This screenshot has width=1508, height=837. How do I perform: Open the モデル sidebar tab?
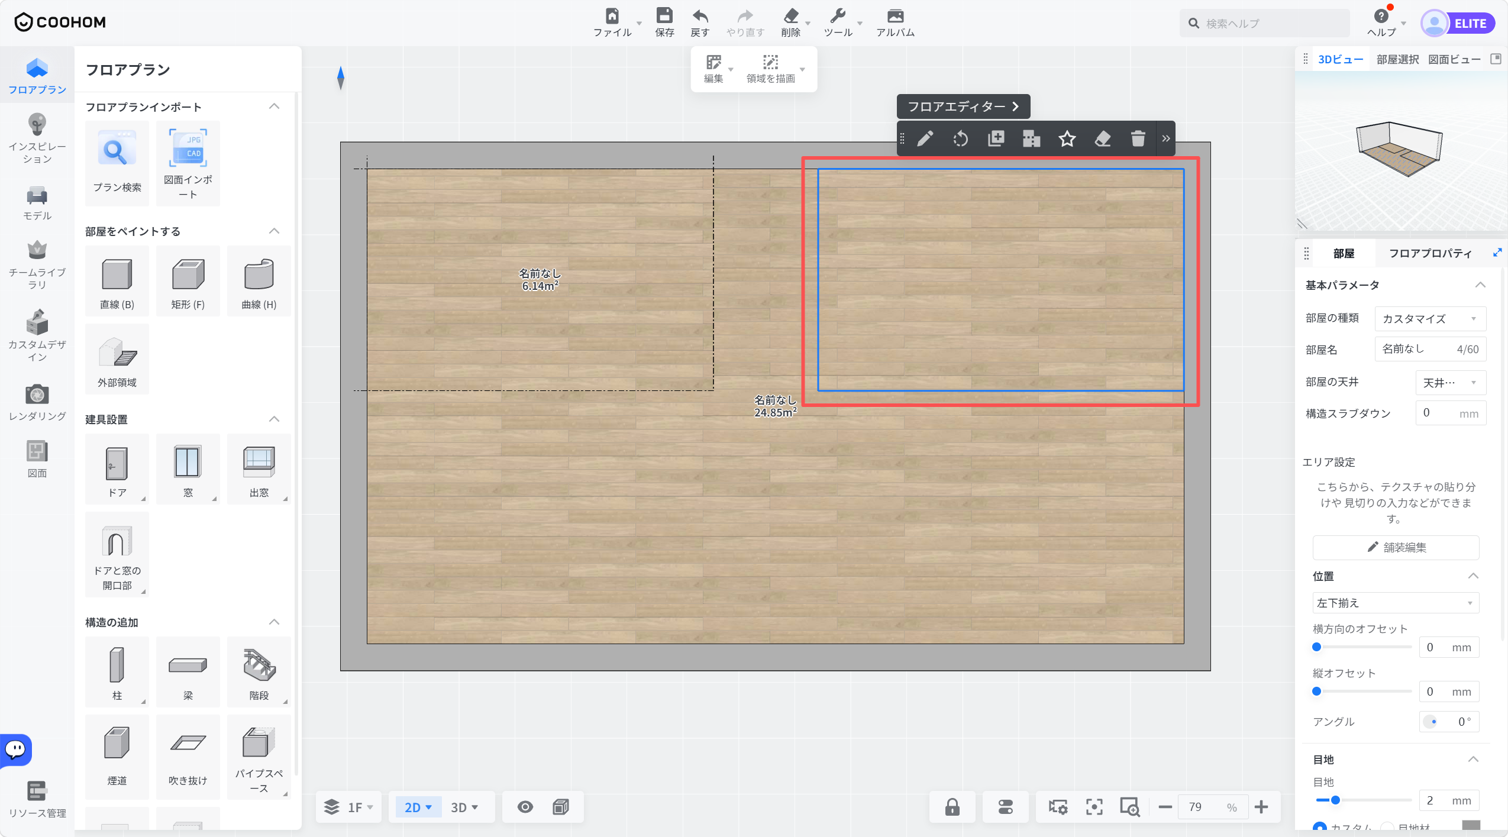click(x=37, y=203)
